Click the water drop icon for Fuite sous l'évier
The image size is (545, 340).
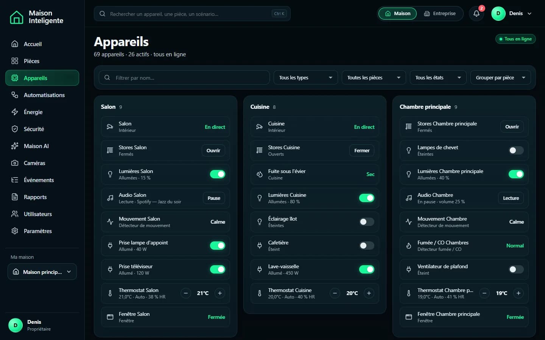click(x=260, y=174)
